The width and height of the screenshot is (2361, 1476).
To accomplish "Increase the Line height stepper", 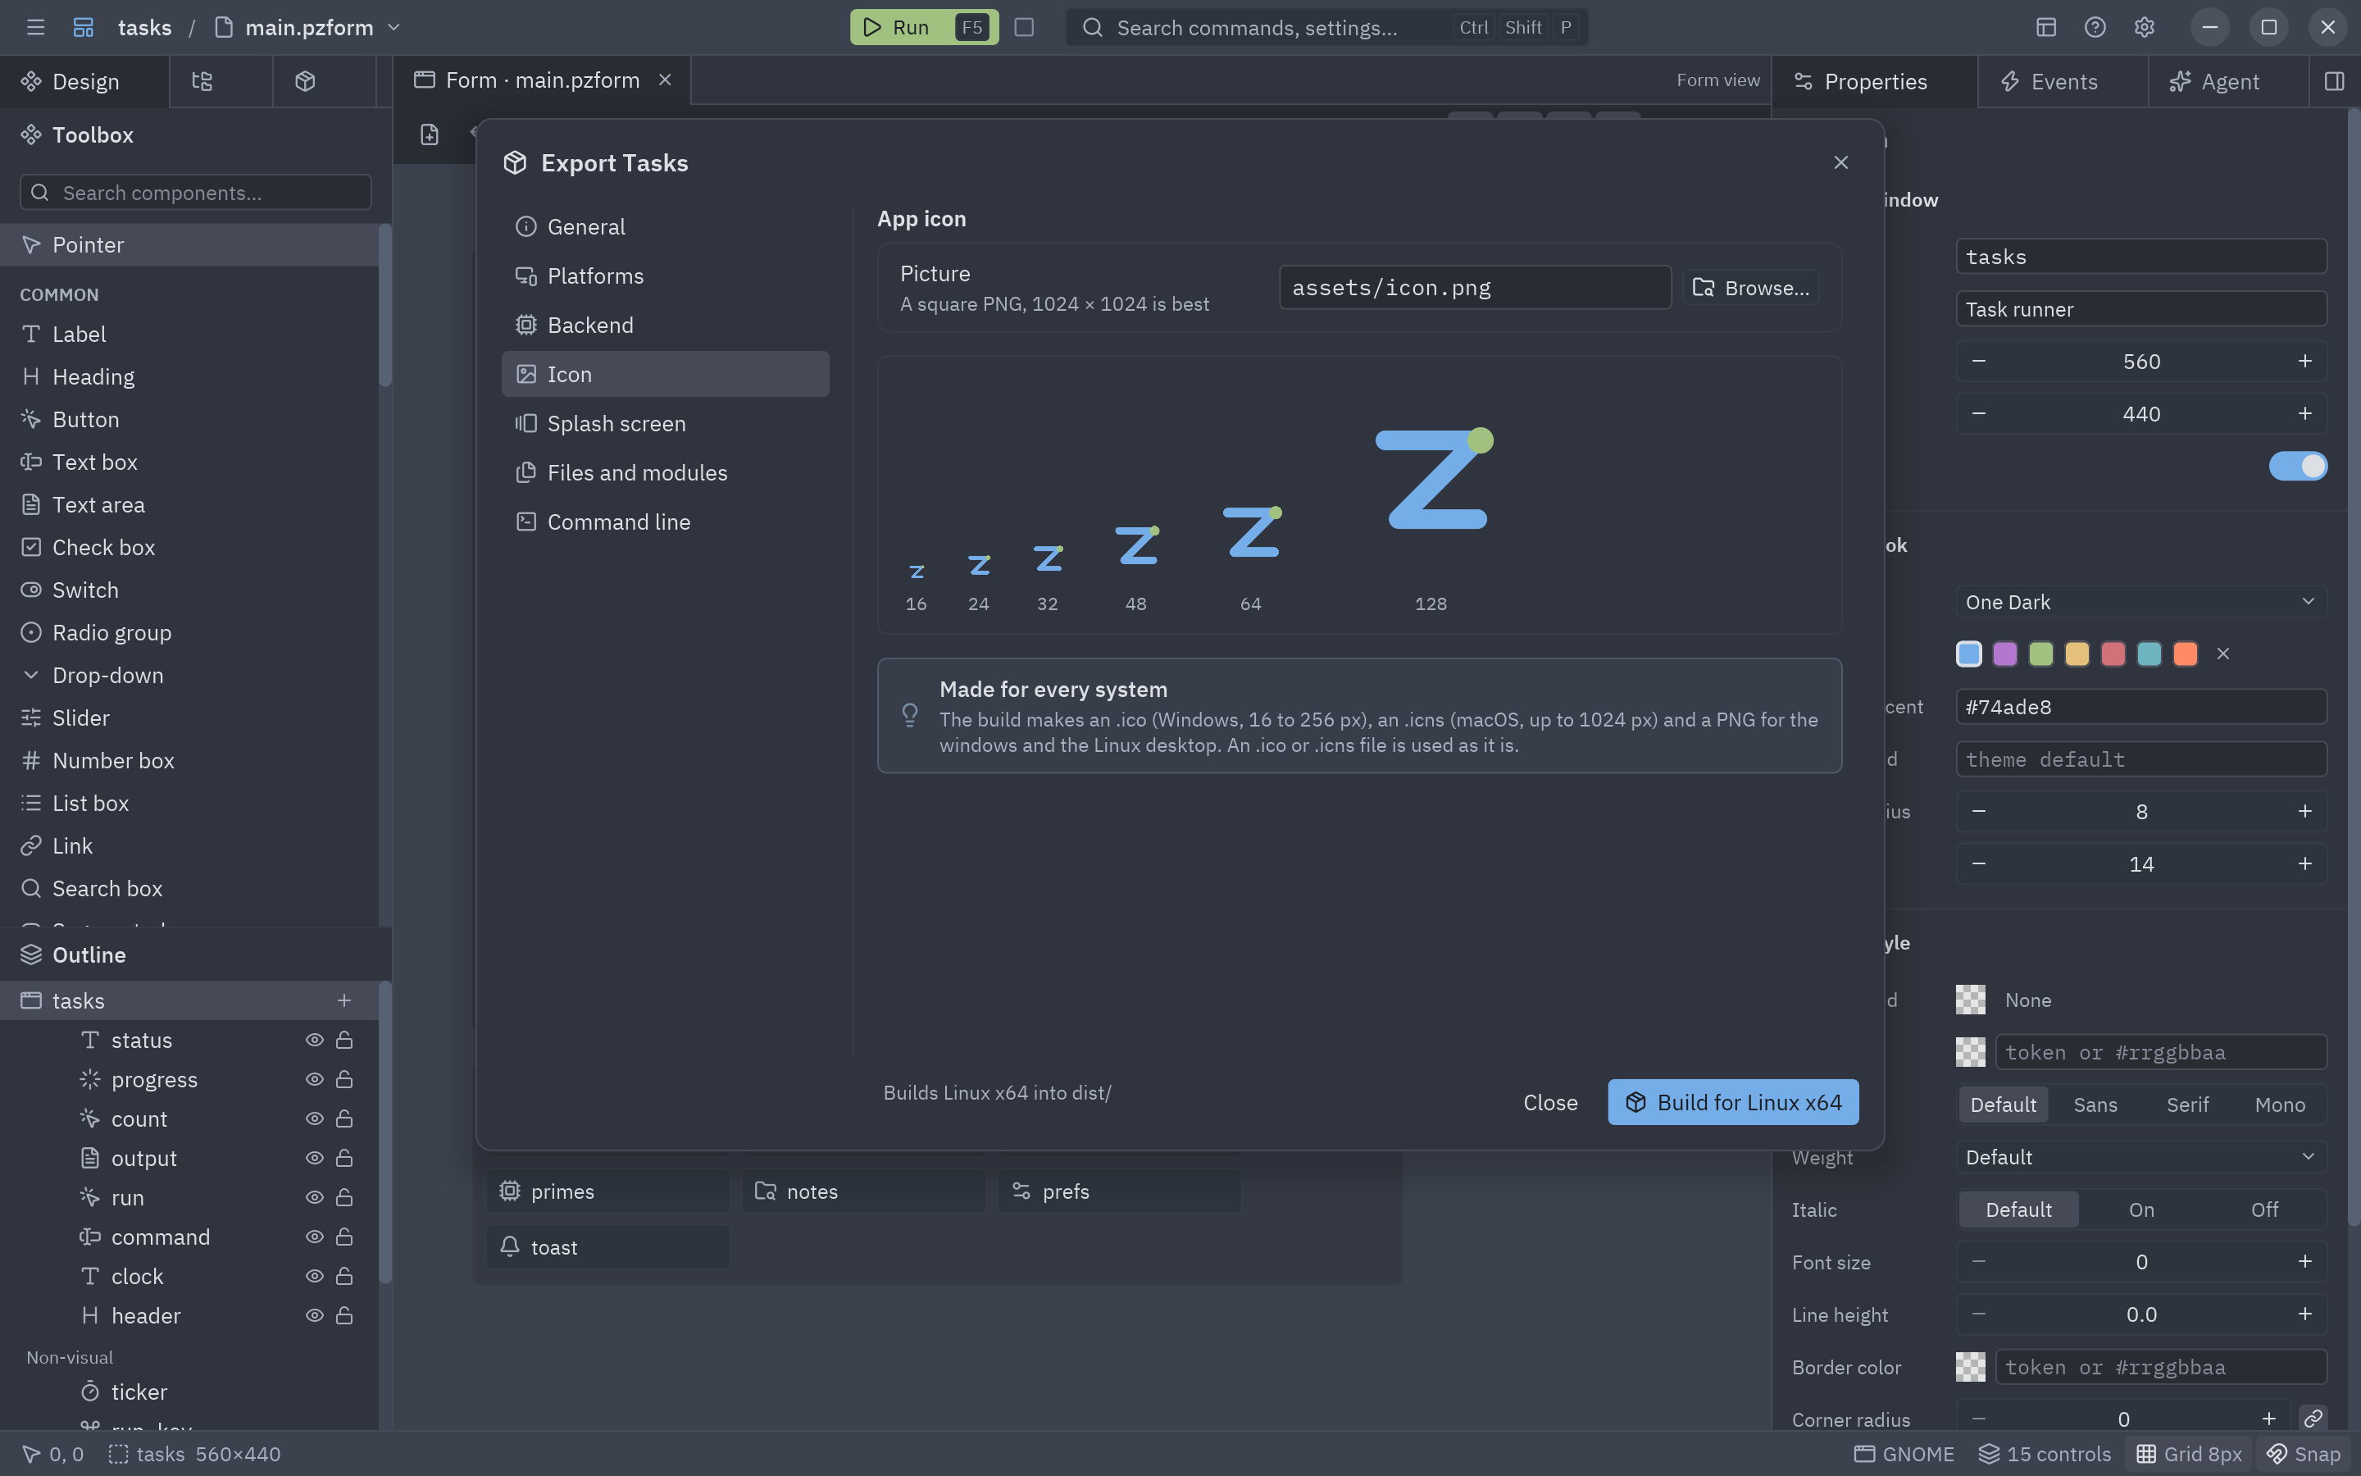I will point(2304,1314).
